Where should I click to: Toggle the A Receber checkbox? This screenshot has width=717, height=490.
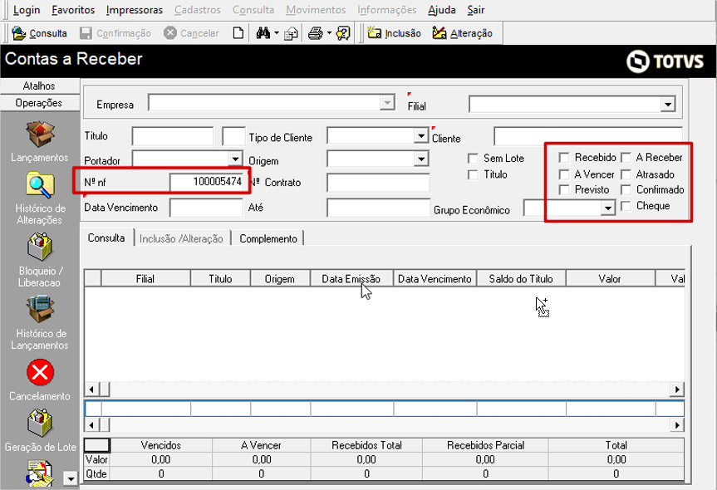click(x=626, y=158)
